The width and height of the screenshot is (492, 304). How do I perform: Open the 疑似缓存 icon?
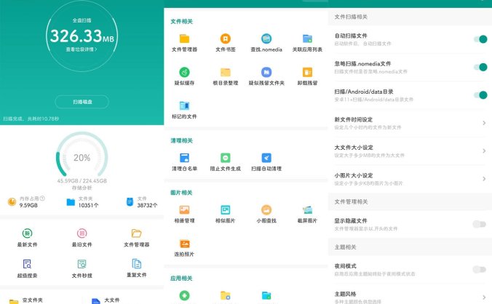(x=184, y=72)
